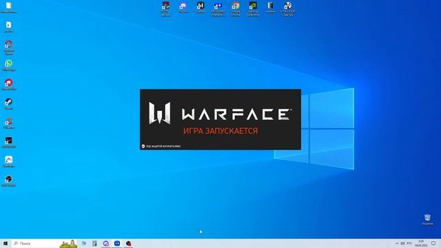Switch to the Opera taskbar icon
Screen dimensions: 441x248
(105, 243)
